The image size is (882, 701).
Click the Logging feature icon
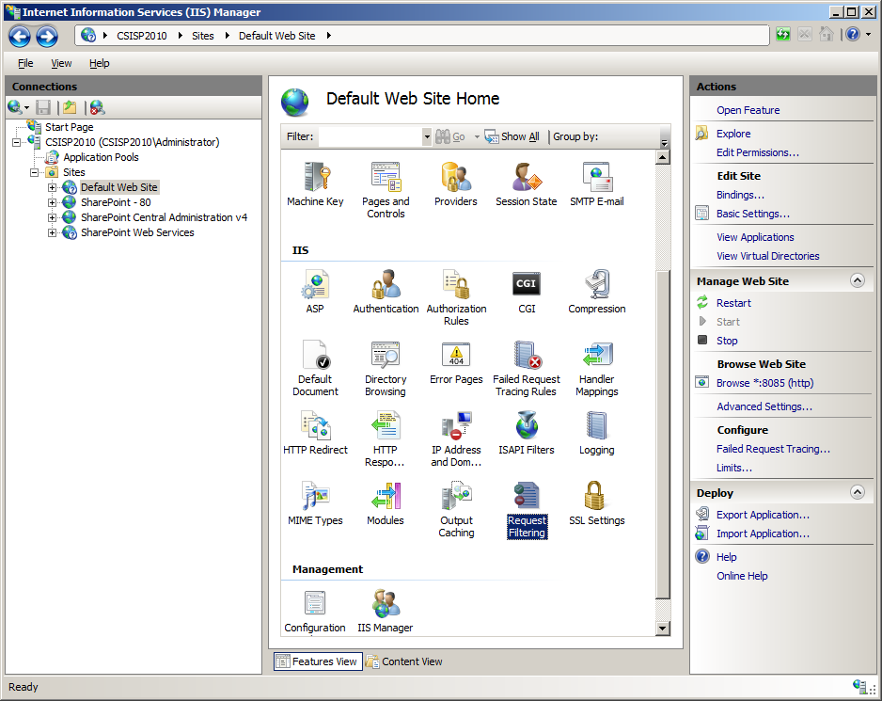(596, 426)
